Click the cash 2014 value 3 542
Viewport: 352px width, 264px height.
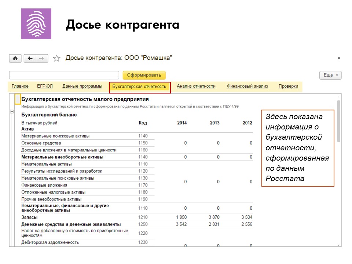[181, 224]
